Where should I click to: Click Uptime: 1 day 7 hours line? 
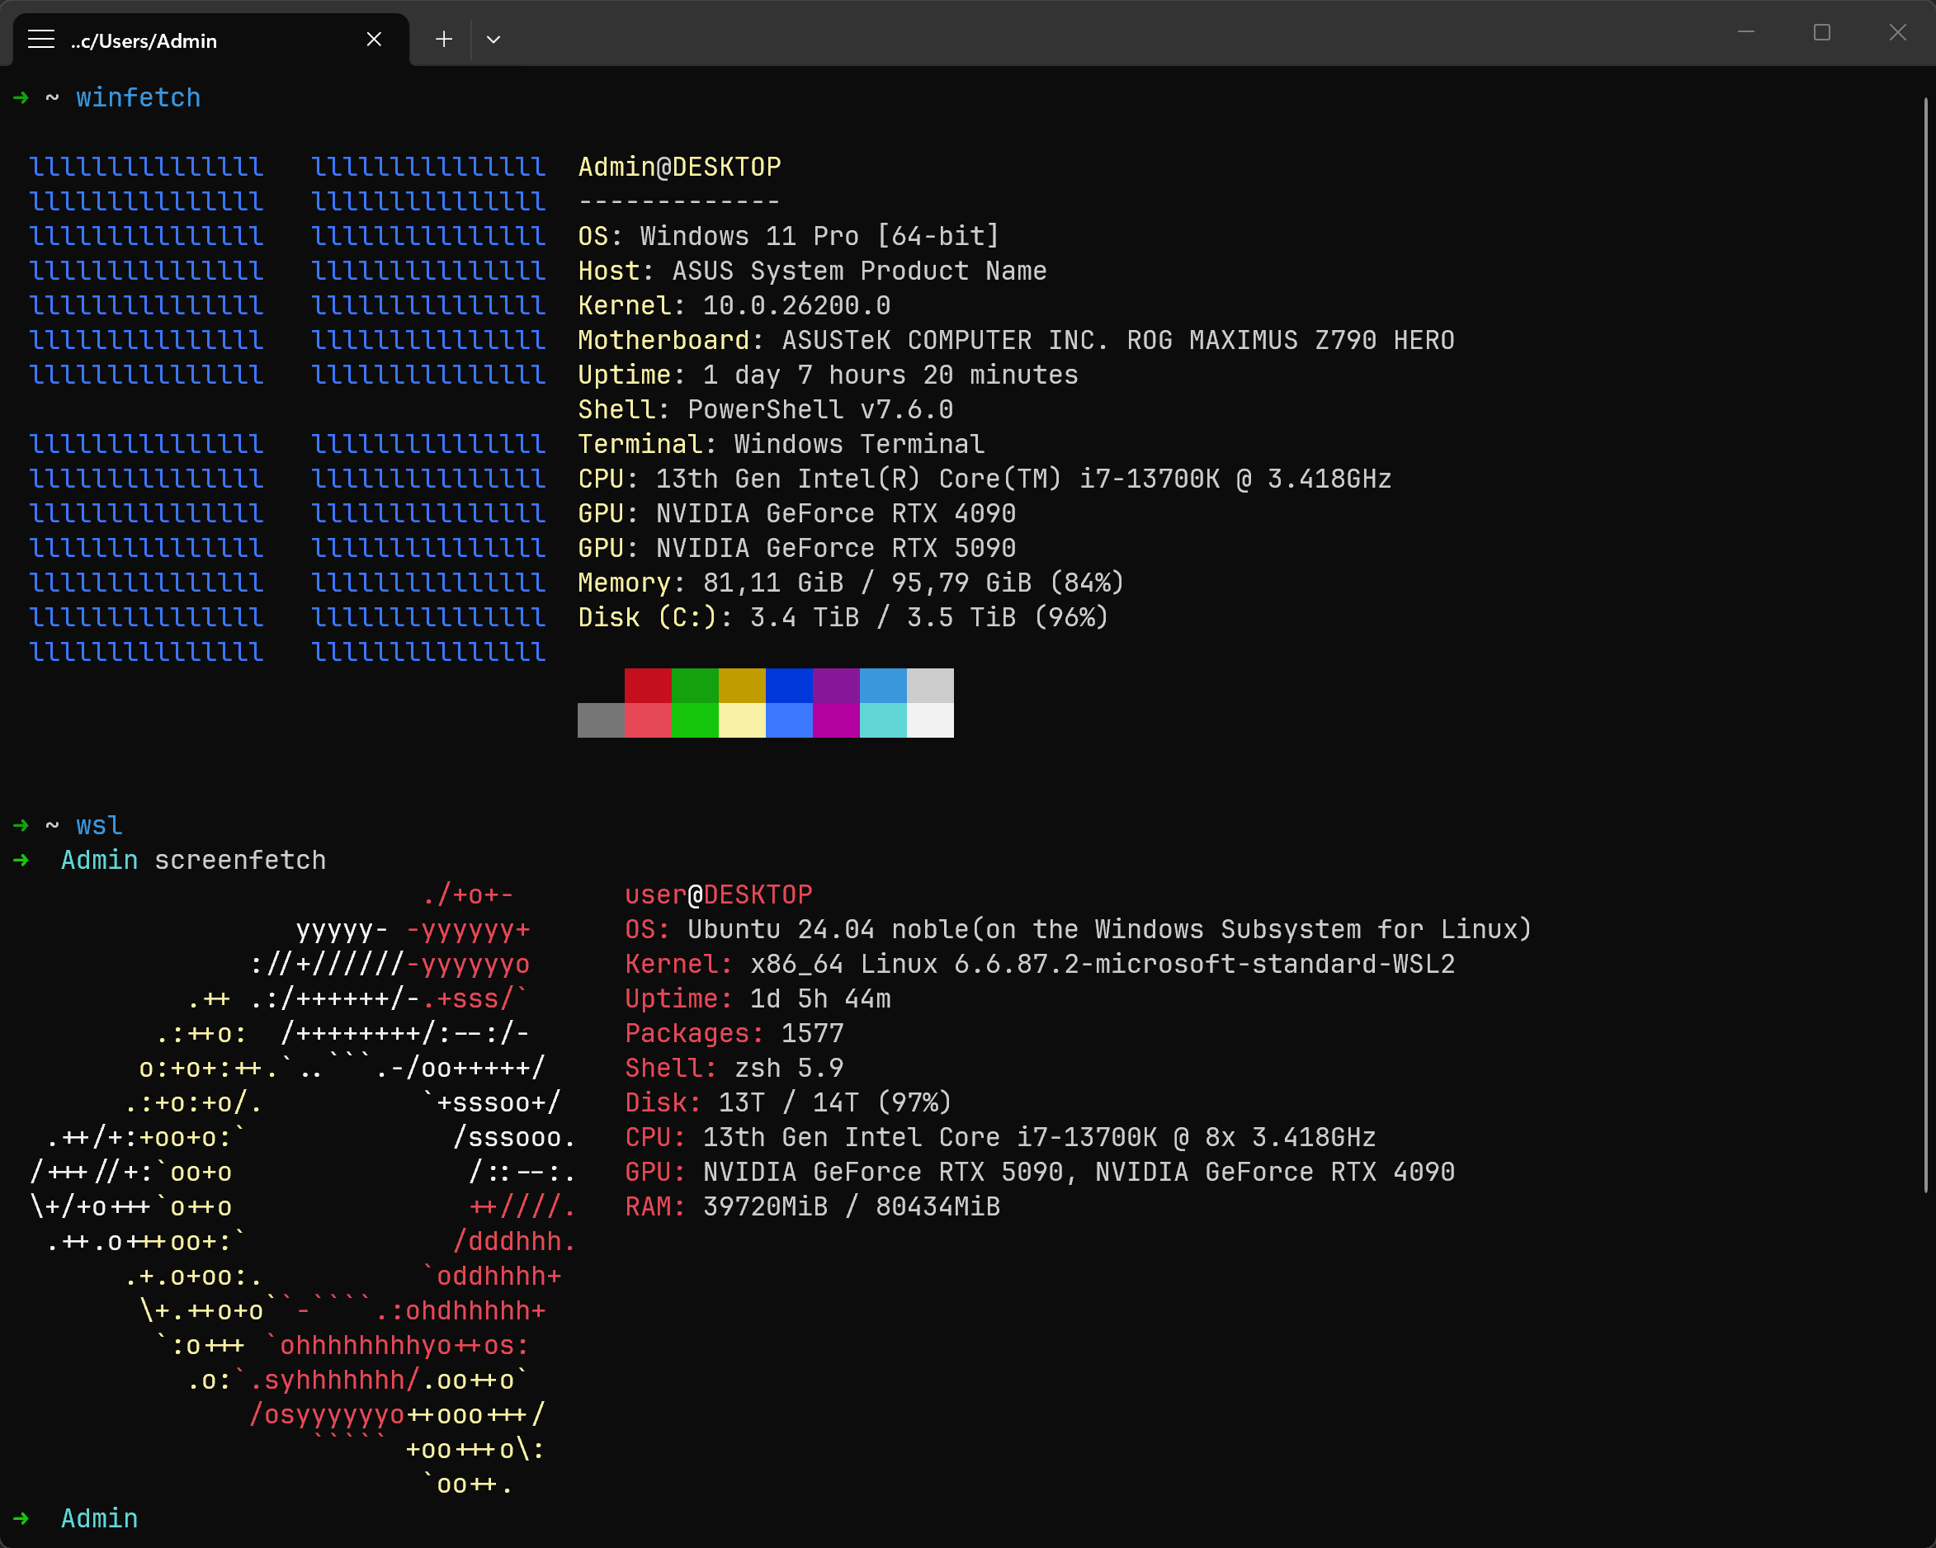tap(828, 375)
